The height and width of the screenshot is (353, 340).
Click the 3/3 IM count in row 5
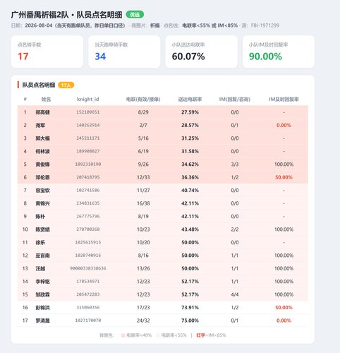[235, 164]
